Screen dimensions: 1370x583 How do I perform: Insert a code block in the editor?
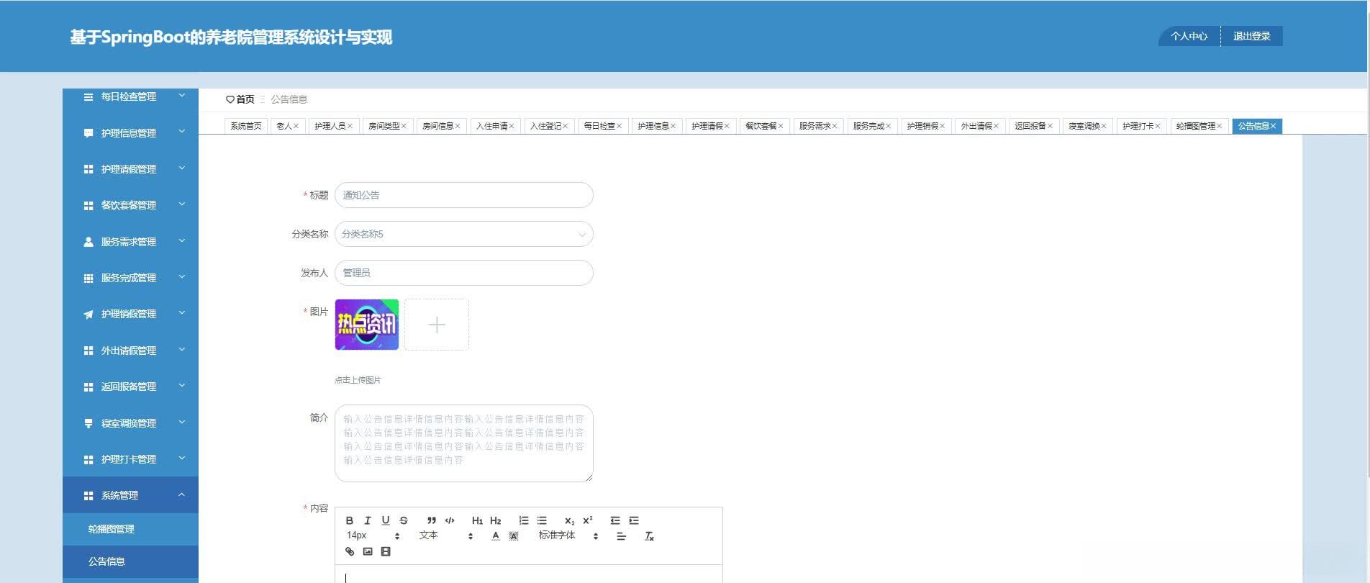tap(450, 520)
